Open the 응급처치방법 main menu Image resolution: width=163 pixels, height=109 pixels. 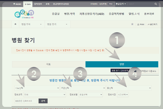pos(117,14)
